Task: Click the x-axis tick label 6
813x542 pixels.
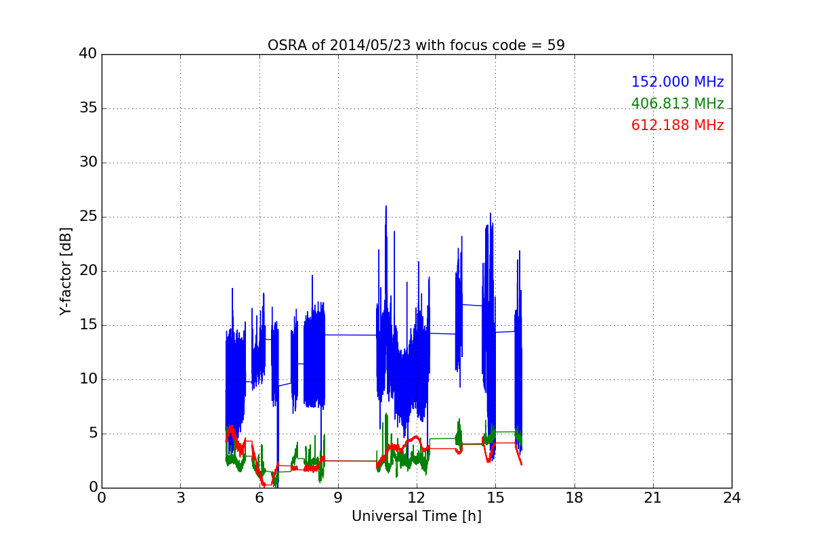Action: click(259, 498)
